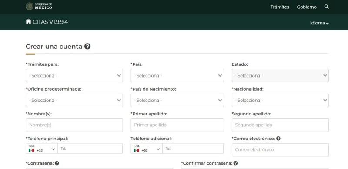Open the Trámites para dropdown

[x=74, y=76]
